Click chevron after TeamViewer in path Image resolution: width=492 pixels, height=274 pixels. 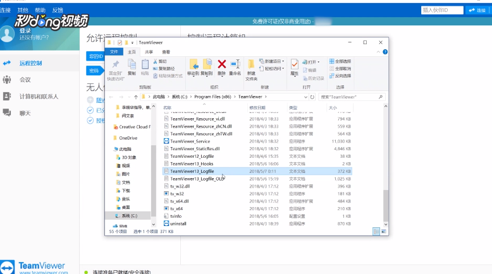[266, 97]
